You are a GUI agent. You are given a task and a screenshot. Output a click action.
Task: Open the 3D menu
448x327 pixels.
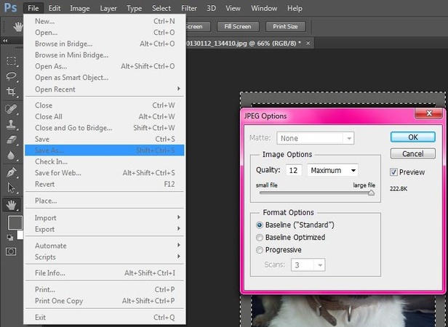[x=211, y=8]
